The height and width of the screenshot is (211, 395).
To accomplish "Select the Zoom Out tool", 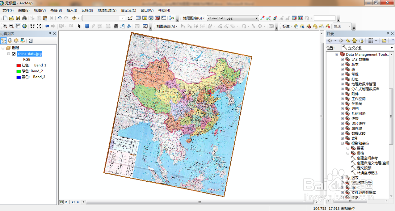I will click(11, 26).
